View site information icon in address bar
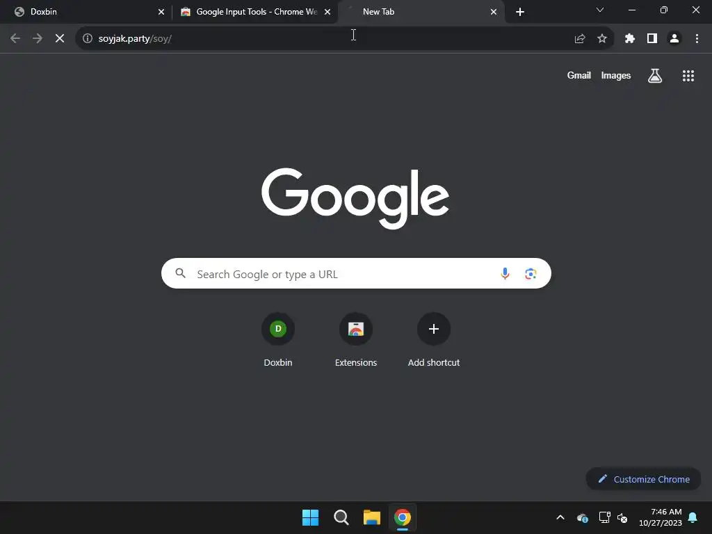712x534 pixels. click(x=88, y=39)
